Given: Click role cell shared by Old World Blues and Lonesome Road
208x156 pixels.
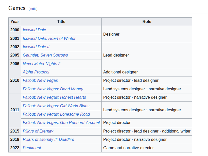Looking at the screenshot, I should [x=147, y=110].
